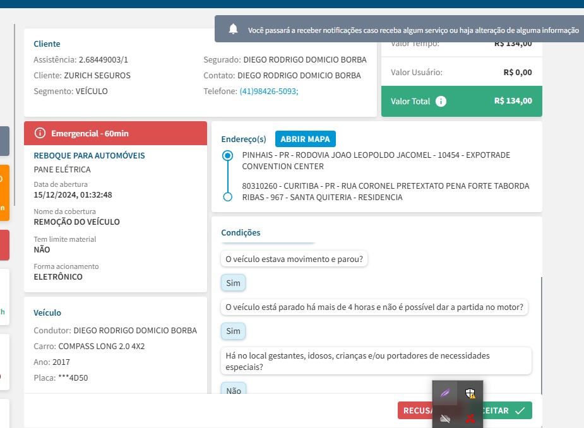This screenshot has width=584, height=428.
Task: Click the CURITIBA destination address text
Action: (x=386, y=191)
